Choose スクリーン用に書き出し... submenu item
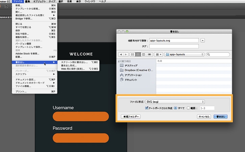245x152 pixels. (x=78, y=62)
